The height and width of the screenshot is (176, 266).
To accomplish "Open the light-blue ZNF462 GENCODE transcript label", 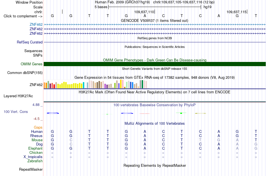I will click(36, 25).
